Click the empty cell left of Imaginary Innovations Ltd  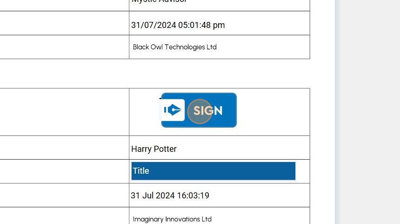click(64, 216)
